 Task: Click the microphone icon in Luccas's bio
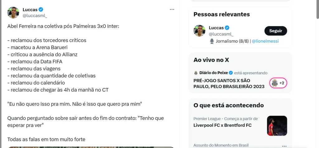click(212, 41)
